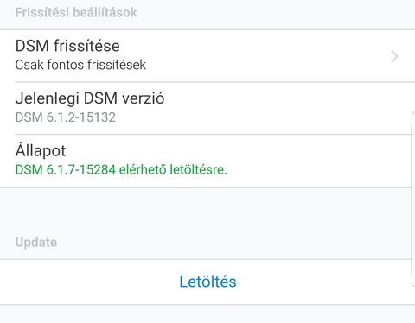The height and width of the screenshot is (323, 415).
Task: Tap the chevron arrow beside DSM frissítése
Action: [x=394, y=56]
